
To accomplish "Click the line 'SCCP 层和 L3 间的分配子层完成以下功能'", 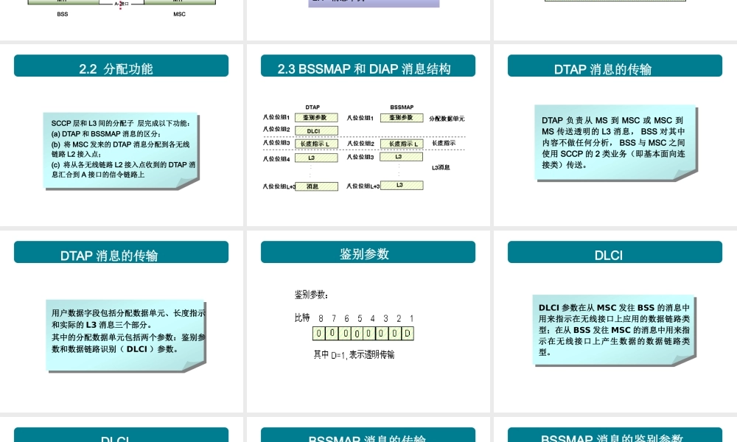I will point(120,123).
